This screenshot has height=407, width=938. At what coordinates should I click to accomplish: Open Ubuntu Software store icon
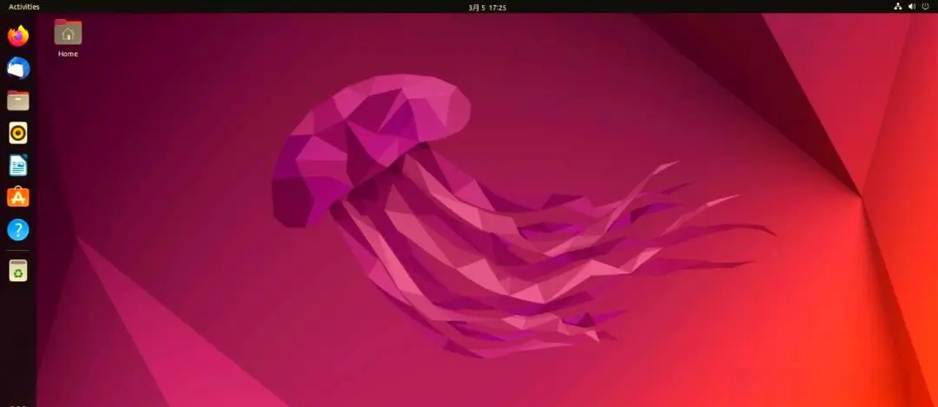(18, 197)
